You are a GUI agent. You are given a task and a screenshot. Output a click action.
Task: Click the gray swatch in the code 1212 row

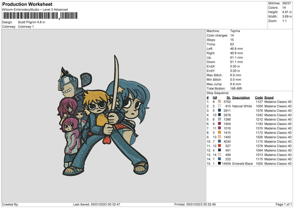click(x=220, y=119)
